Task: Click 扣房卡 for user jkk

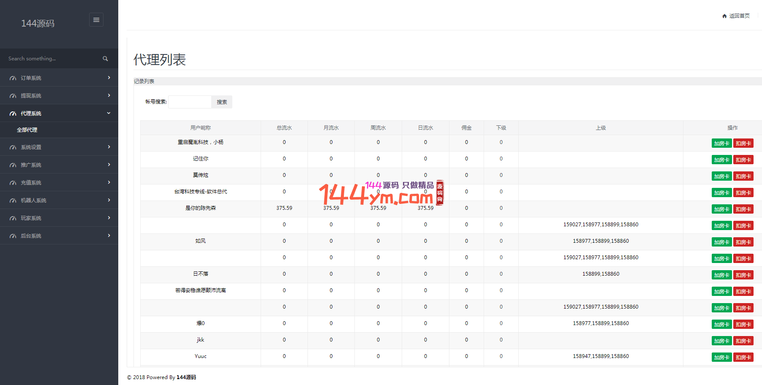Action: click(x=743, y=341)
